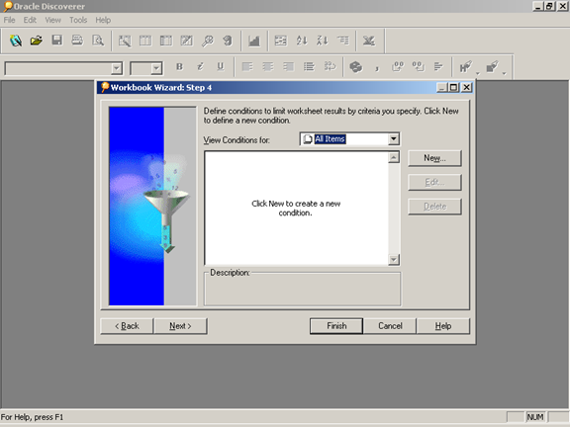
Task: Click the bars icon right of decimal icons
Action: point(438,67)
